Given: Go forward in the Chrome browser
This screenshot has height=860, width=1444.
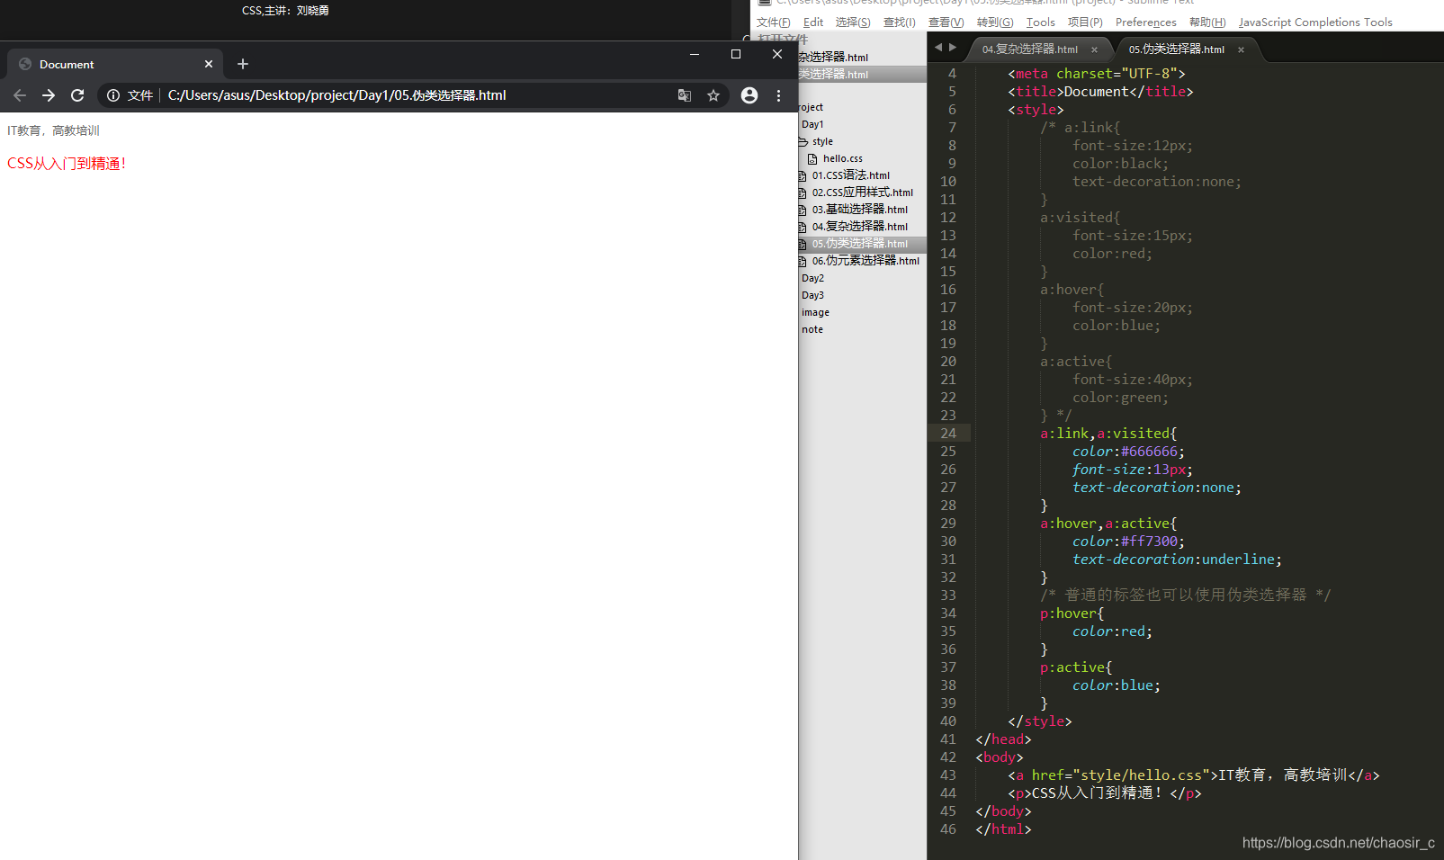Looking at the screenshot, I should [49, 95].
